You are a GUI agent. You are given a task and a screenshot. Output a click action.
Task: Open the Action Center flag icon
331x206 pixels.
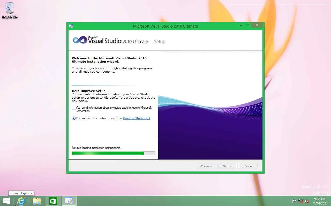(294, 201)
